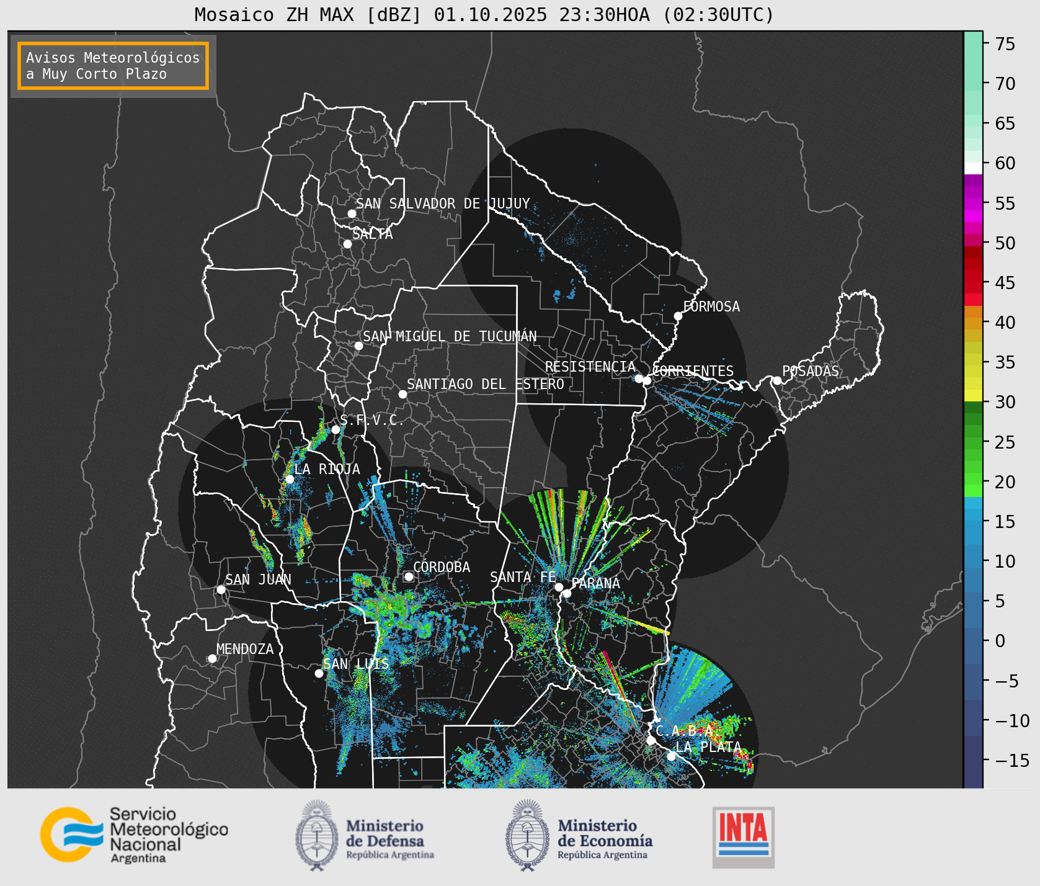Click the RESISTENCIA city label
This screenshot has height=886, width=1040.
(x=590, y=367)
